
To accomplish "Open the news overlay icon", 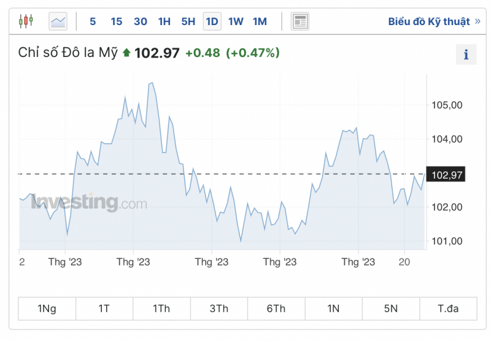I will point(300,21).
